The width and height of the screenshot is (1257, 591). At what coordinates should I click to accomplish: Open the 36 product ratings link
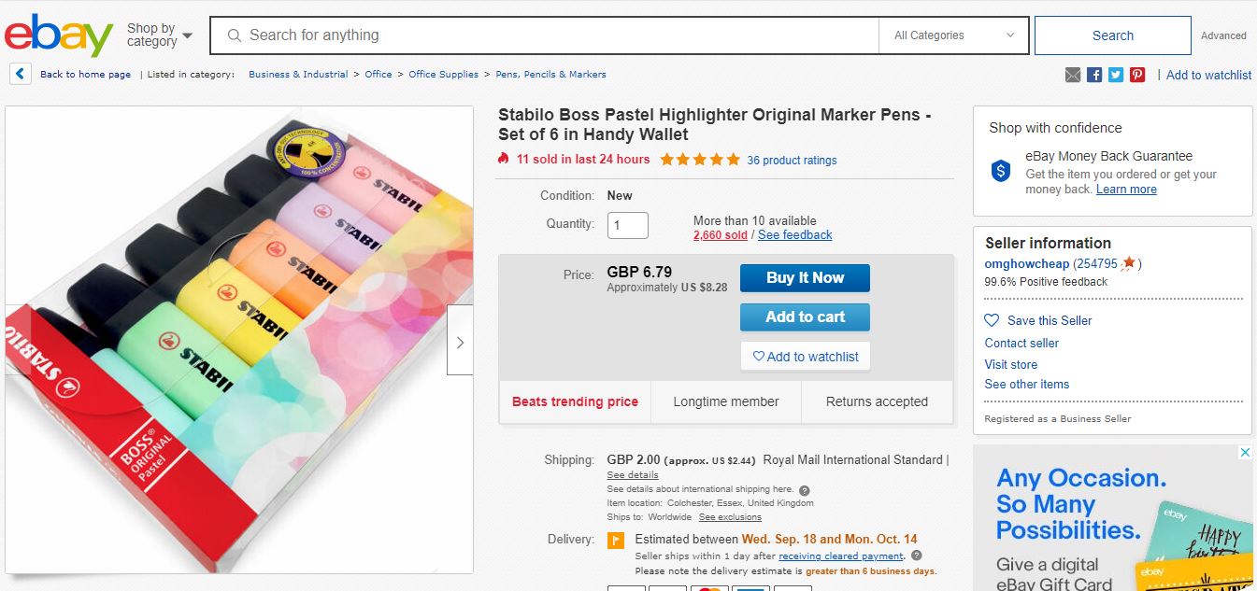[x=792, y=160]
